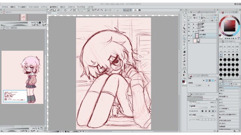Expand the second collapsed layer folder
The width and height of the screenshot is (241, 135).
coord(194,28)
